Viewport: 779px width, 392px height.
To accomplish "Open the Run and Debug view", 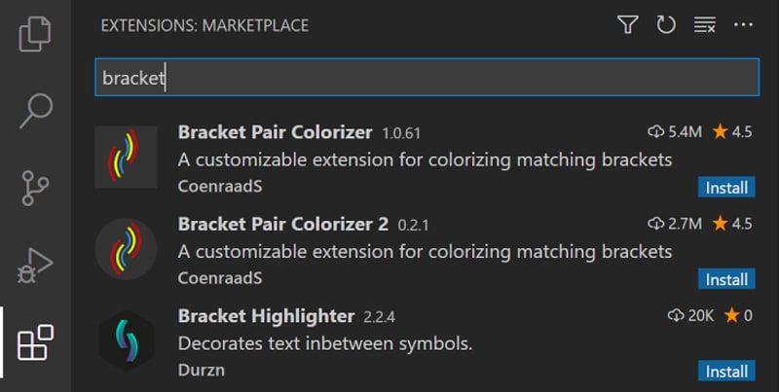I will pos(35,266).
